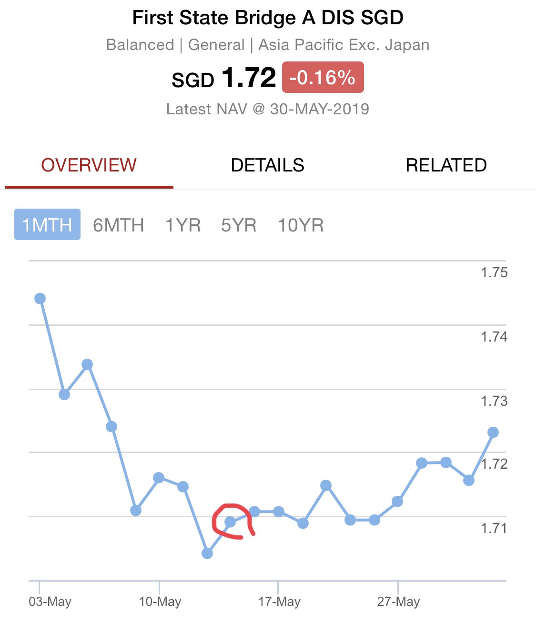
Task: Tap the -0.16% change badge
Action: pyautogui.click(x=323, y=77)
